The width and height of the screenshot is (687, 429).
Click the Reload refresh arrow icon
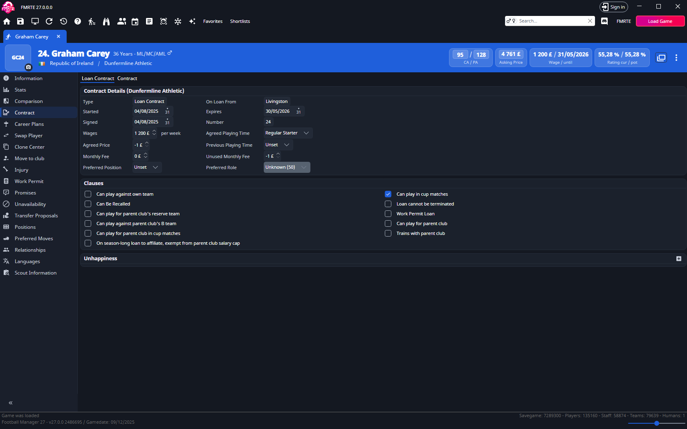(x=49, y=21)
